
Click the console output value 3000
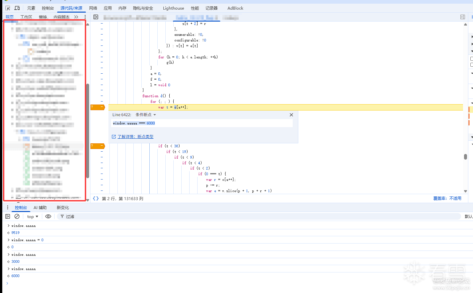(x=16, y=261)
